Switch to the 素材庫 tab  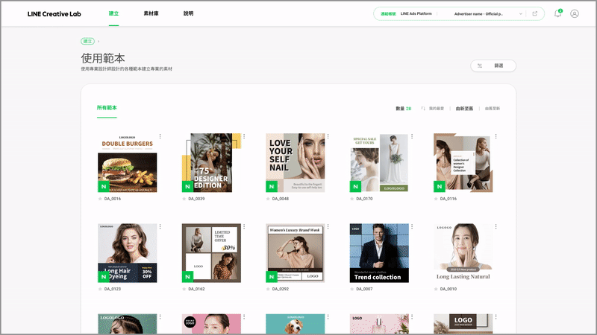151,13
